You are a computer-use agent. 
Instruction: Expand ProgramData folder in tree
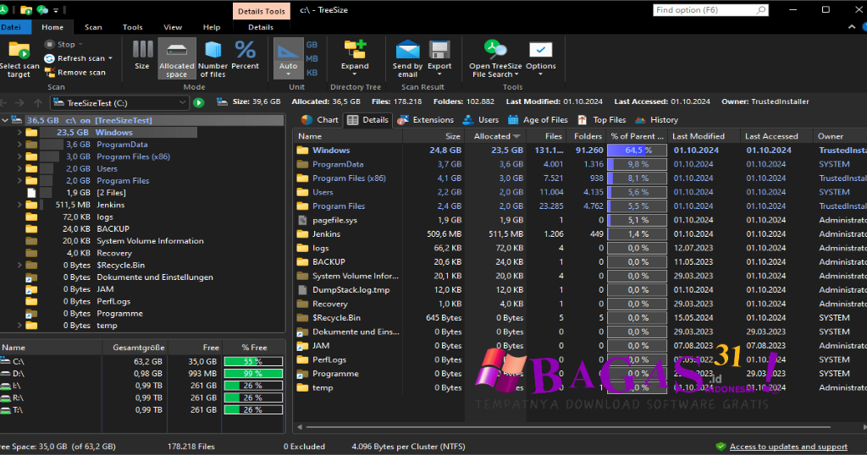point(19,144)
